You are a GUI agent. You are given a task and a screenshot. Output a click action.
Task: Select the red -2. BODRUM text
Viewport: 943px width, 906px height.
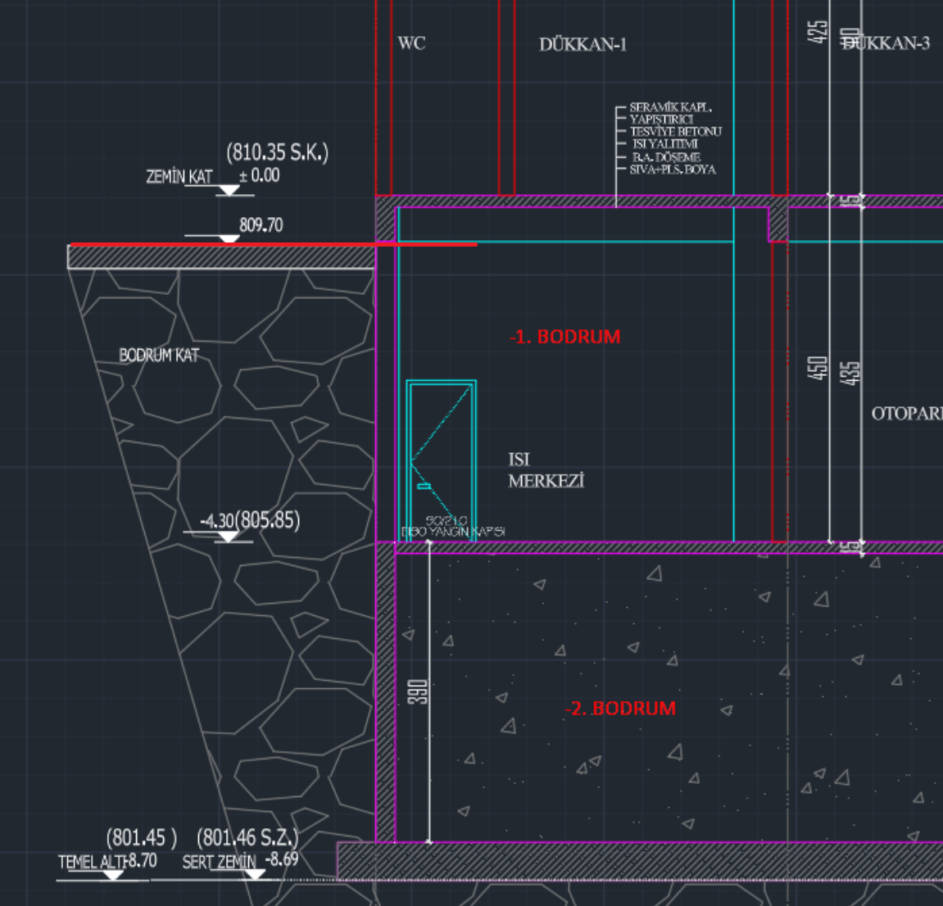[620, 709]
